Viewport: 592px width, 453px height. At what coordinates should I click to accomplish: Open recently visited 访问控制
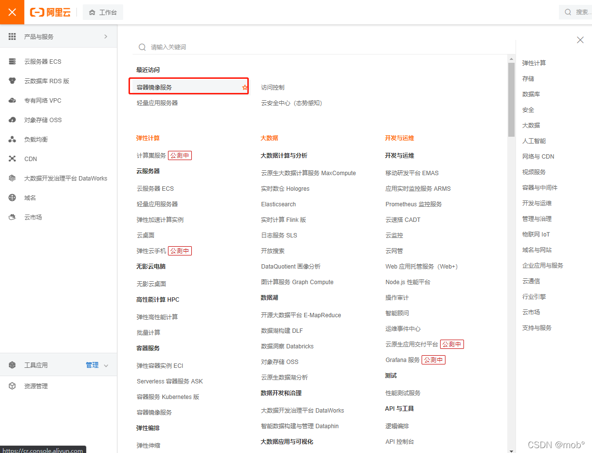tap(273, 88)
